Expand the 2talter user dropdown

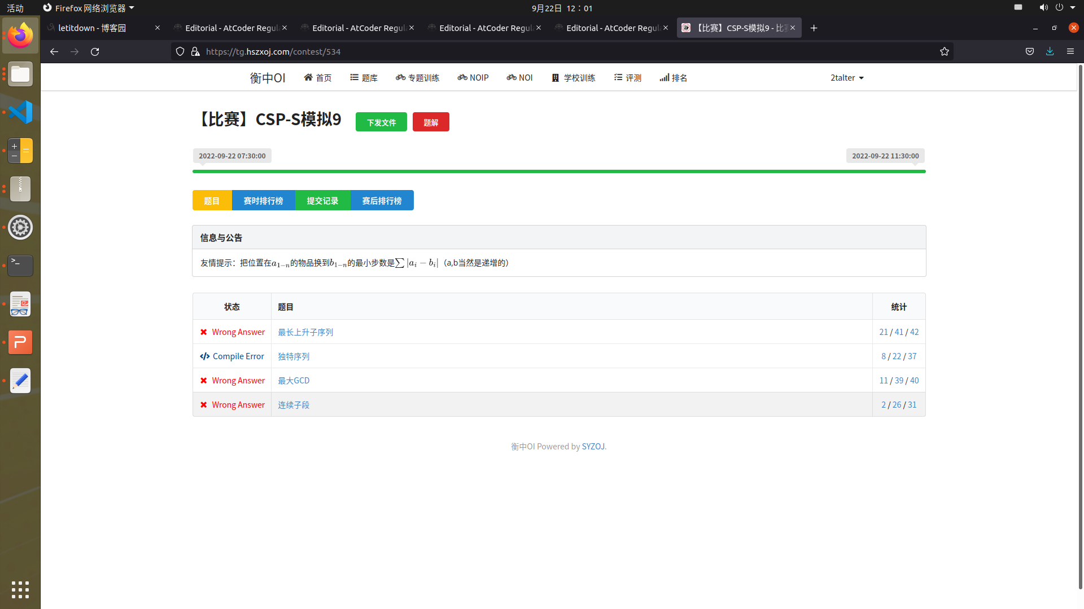coord(846,78)
